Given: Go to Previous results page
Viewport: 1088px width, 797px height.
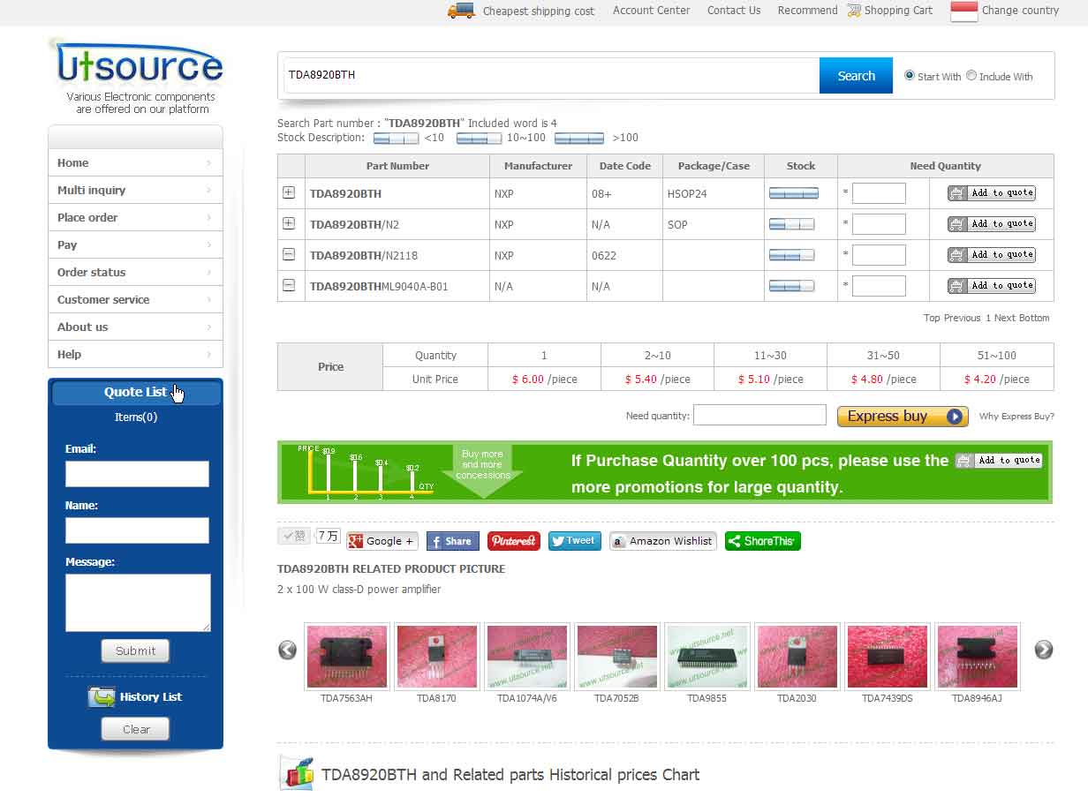Looking at the screenshot, I should pos(963,318).
